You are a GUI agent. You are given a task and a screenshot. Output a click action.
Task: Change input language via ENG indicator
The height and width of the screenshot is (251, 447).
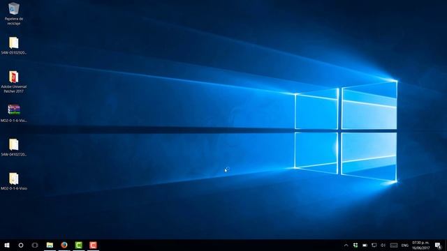tap(405, 245)
